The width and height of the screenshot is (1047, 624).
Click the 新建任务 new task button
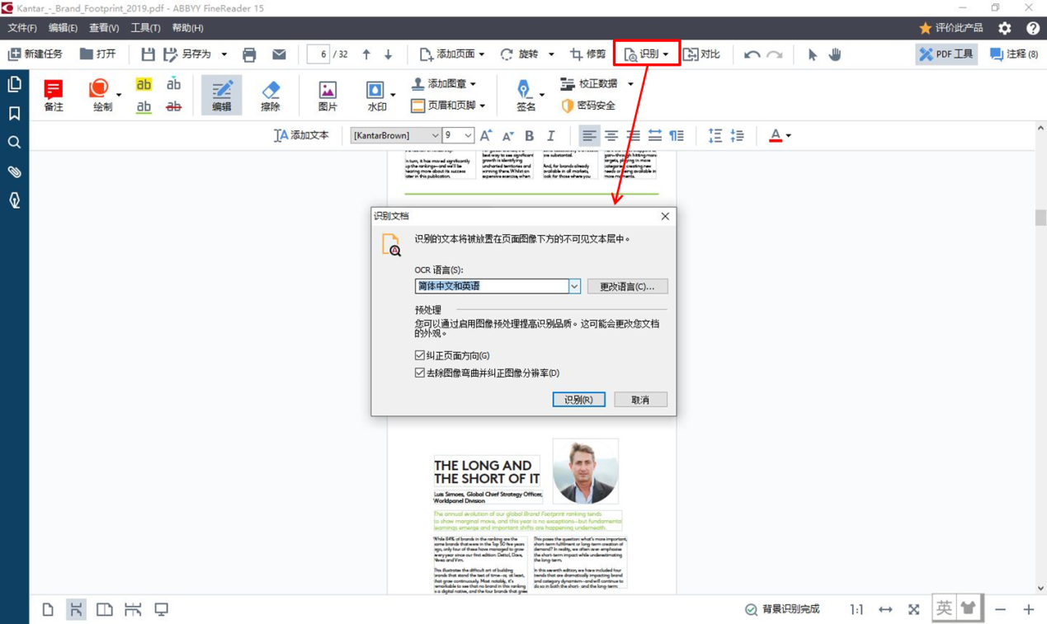pyautogui.click(x=35, y=54)
